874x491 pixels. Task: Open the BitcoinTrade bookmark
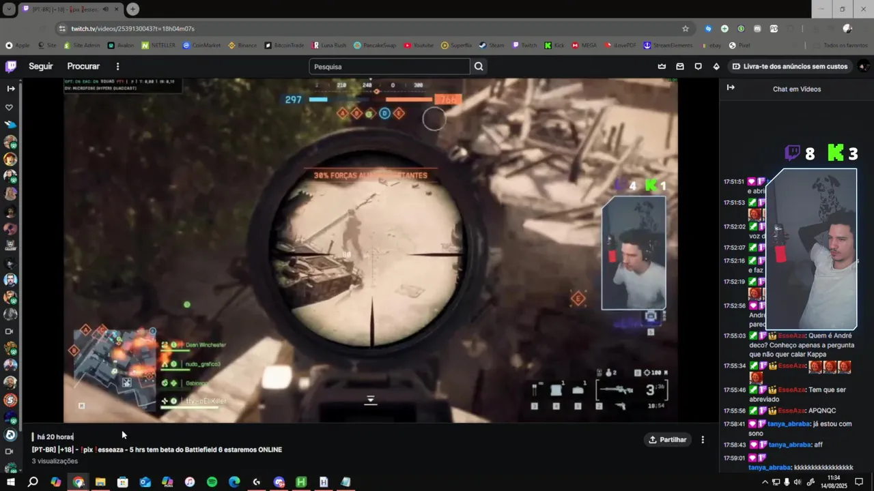point(284,45)
